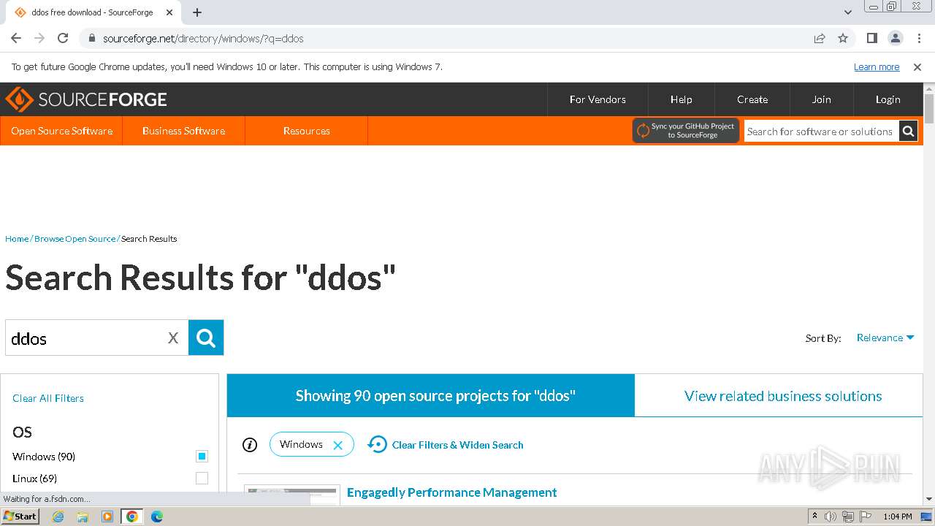Open the Chrome profile avatar
Image resolution: width=935 pixels, height=526 pixels.
pos(895,38)
